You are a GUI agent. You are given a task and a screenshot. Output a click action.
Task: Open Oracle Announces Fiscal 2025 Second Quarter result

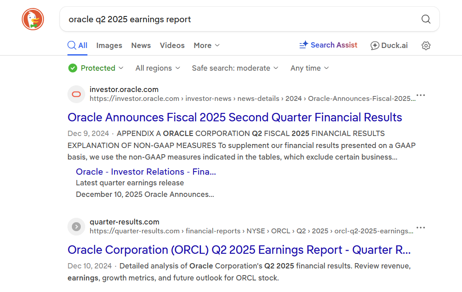[x=234, y=117]
